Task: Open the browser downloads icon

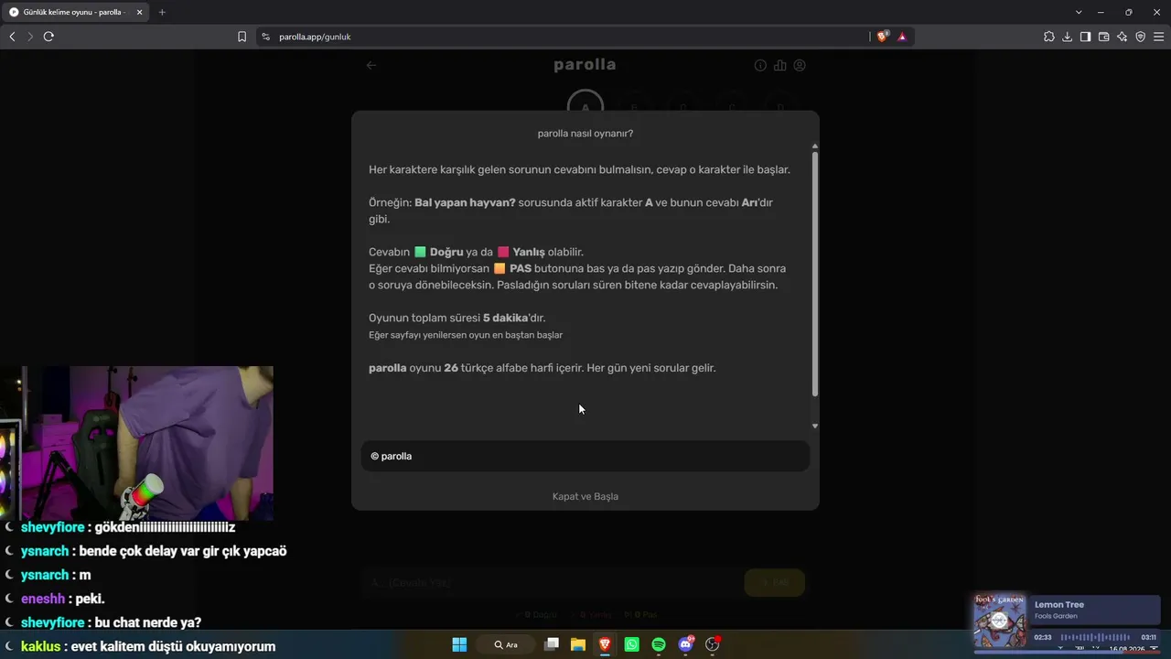Action: pyautogui.click(x=1068, y=37)
